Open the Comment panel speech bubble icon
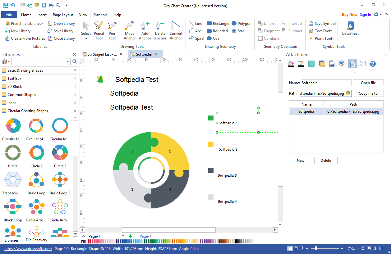The width and height of the screenshot is (391, 254). pos(363,64)
